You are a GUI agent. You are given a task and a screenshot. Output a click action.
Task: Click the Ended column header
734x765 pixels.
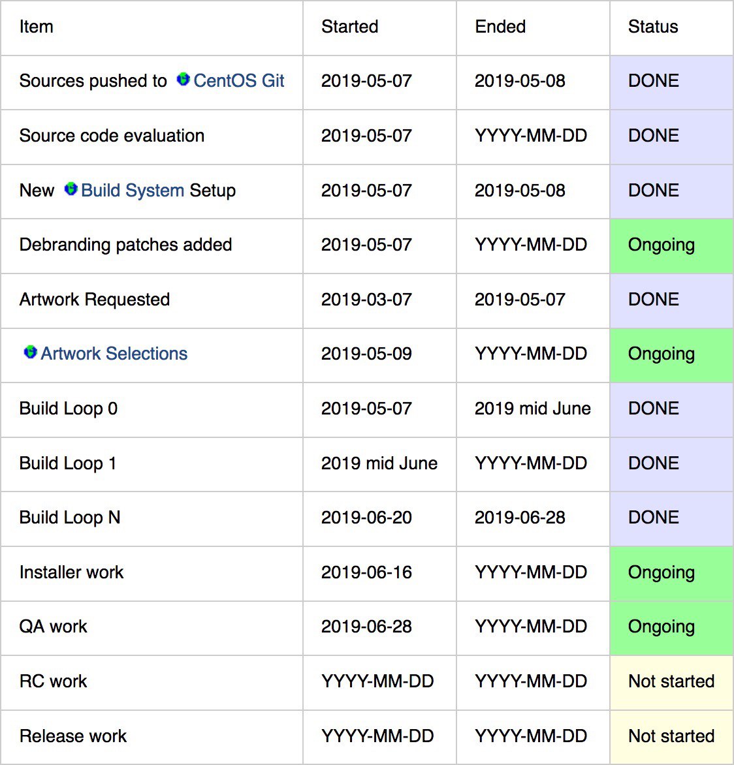[500, 26]
